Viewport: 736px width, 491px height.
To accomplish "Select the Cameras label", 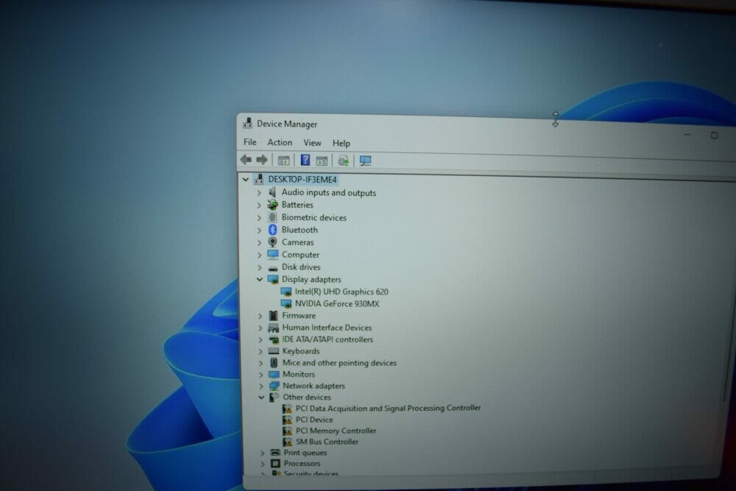I will (297, 242).
